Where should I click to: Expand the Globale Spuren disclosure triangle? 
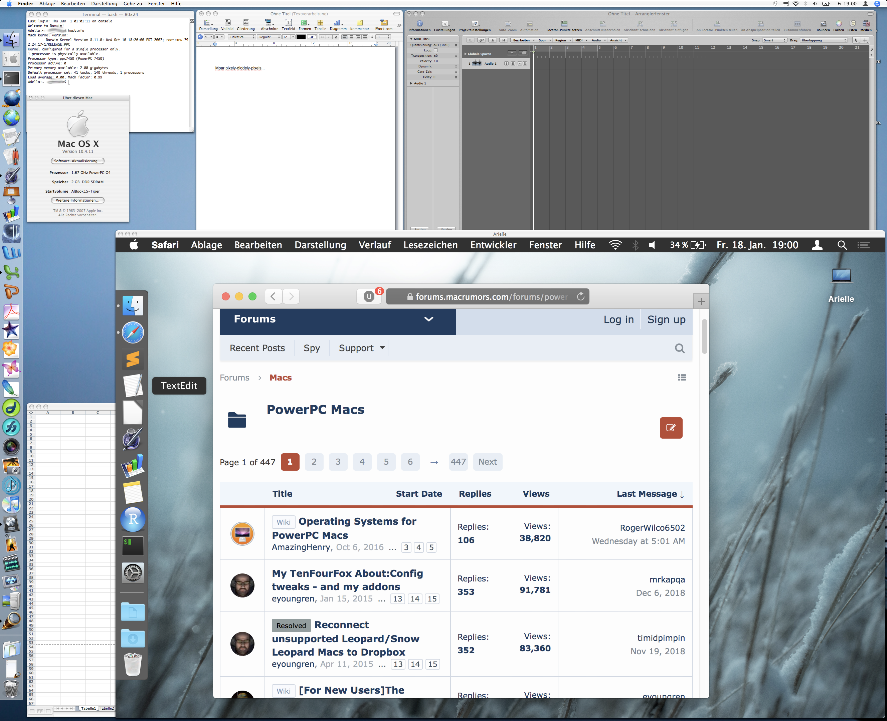[x=465, y=54]
